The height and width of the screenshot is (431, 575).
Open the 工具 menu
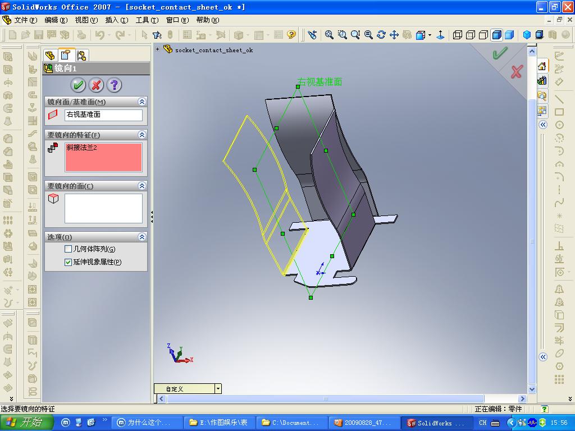(x=147, y=20)
